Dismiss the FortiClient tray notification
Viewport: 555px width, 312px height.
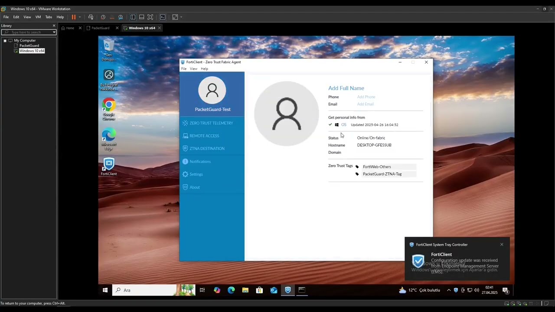click(x=502, y=244)
